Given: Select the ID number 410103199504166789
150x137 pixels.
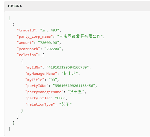Looking at the screenshot, I should pyautogui.click(x=68, y=67).
